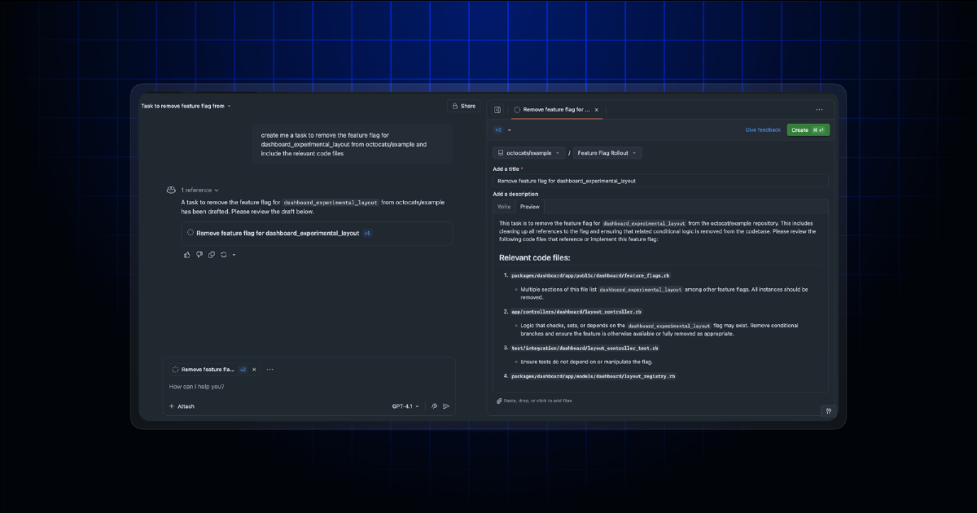Select the Preview tab in description editor
Image resolution: width=977 pixels, height=513 pixels.
pyautogui.click(x=529, y=207)
